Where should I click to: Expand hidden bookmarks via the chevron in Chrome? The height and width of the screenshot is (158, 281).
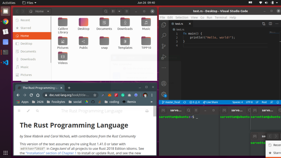(x=151, y=101)
